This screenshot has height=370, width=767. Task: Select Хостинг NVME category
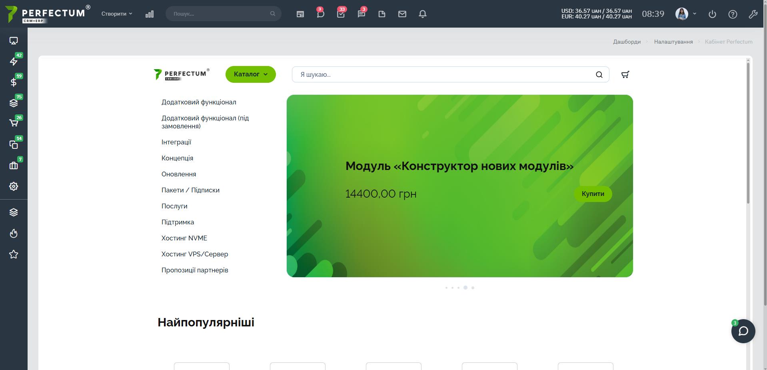tap(184, 238)
